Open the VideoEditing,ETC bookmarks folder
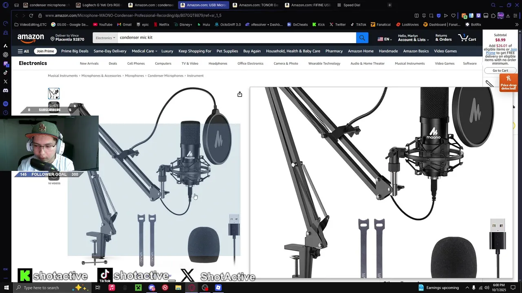This screenshot has width=522, height=293. coord(30,24)
